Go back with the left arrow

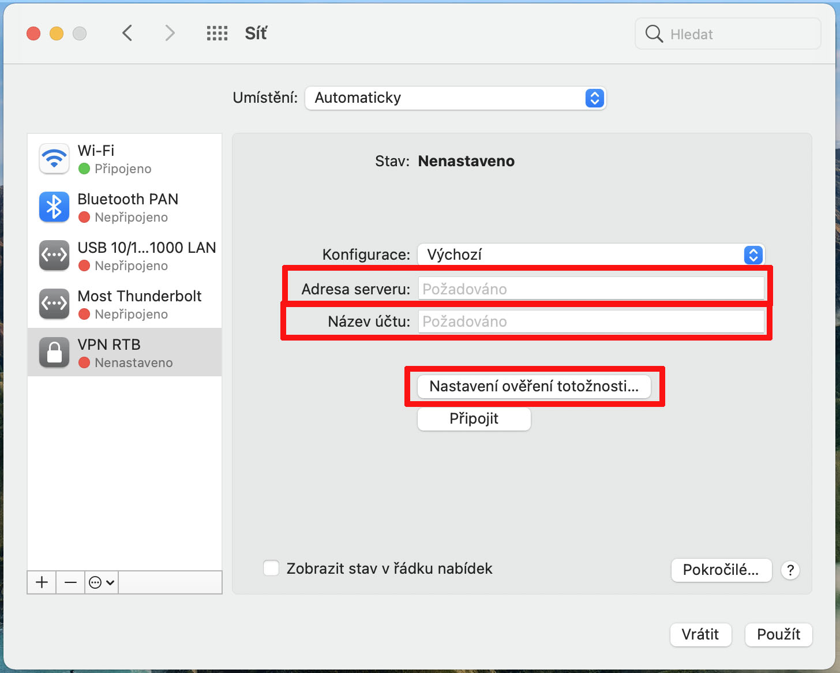[x=127, y=33]
